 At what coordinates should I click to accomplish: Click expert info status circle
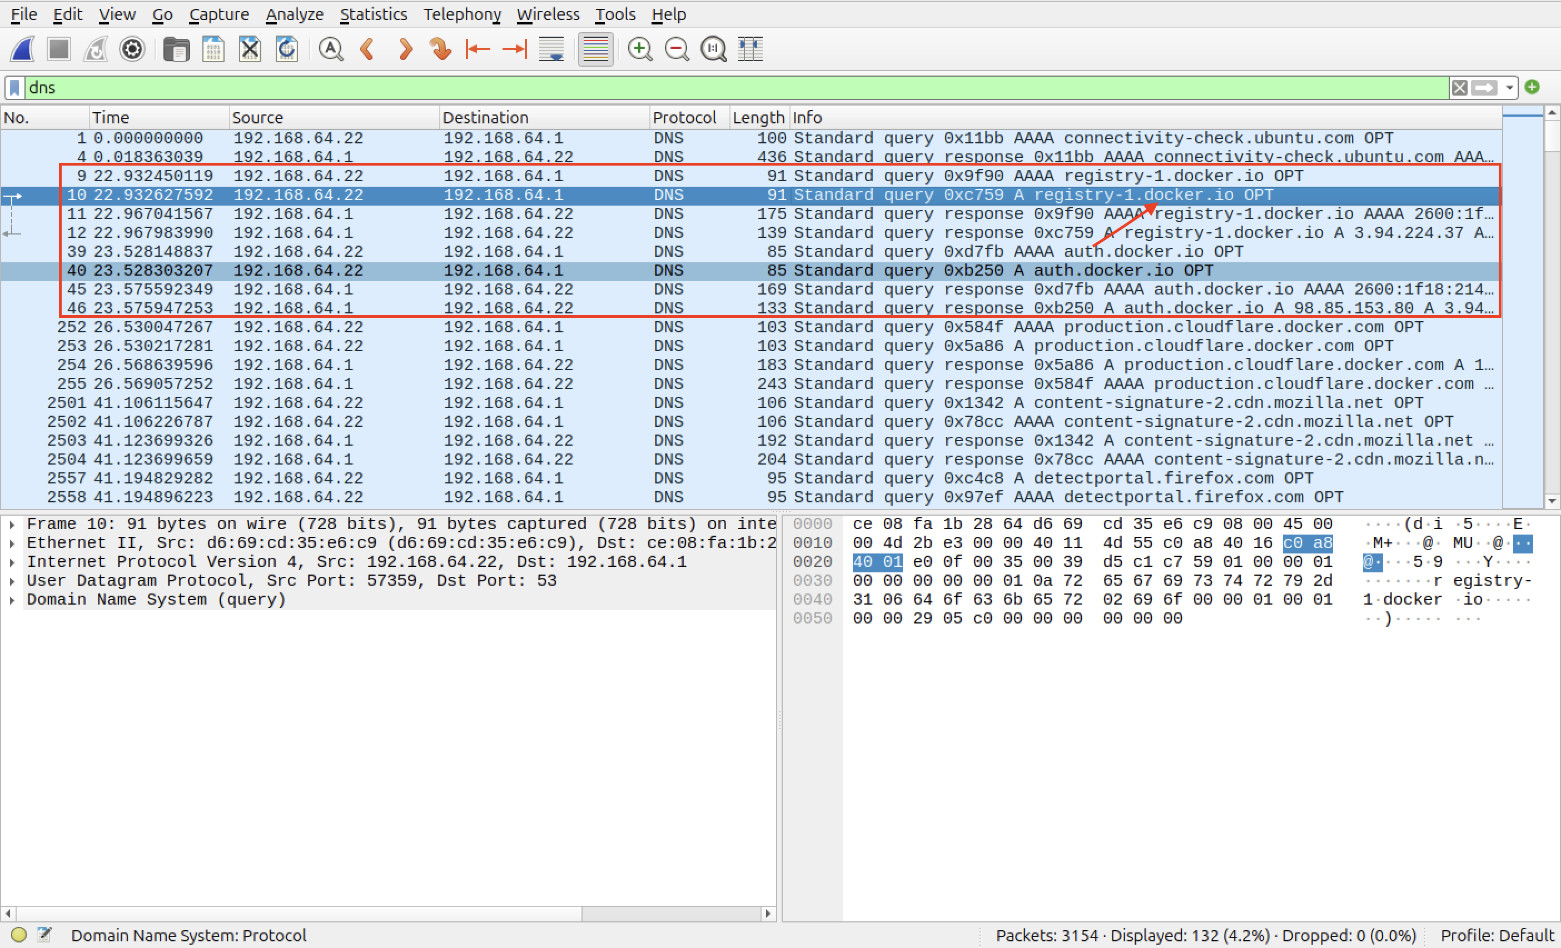point(19,935)
